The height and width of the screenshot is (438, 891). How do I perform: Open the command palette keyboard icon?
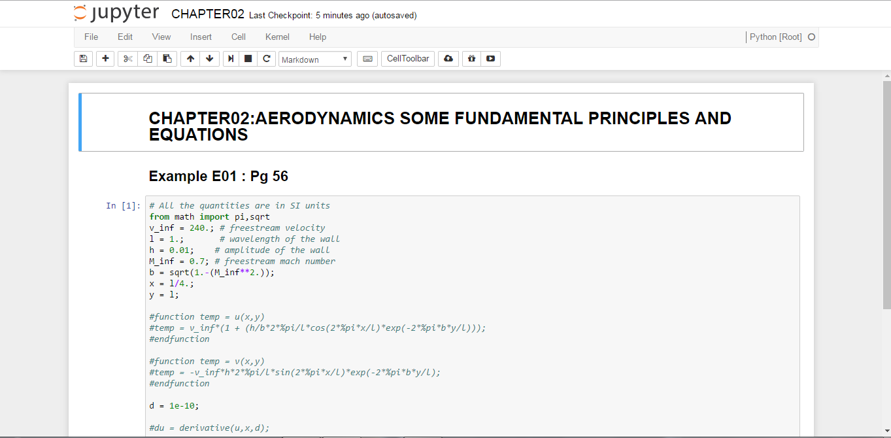[x=367, y=59]
